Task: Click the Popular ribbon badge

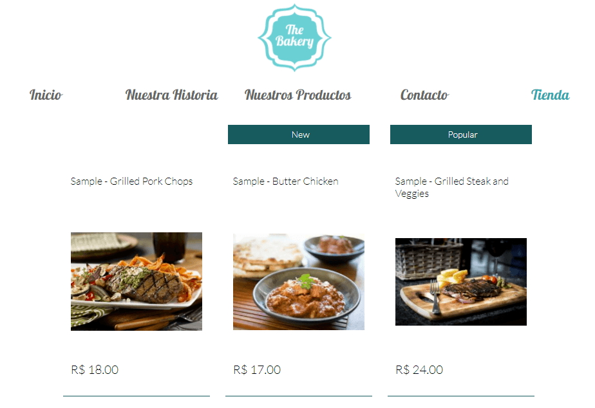Action: click(x=461, y=134)
